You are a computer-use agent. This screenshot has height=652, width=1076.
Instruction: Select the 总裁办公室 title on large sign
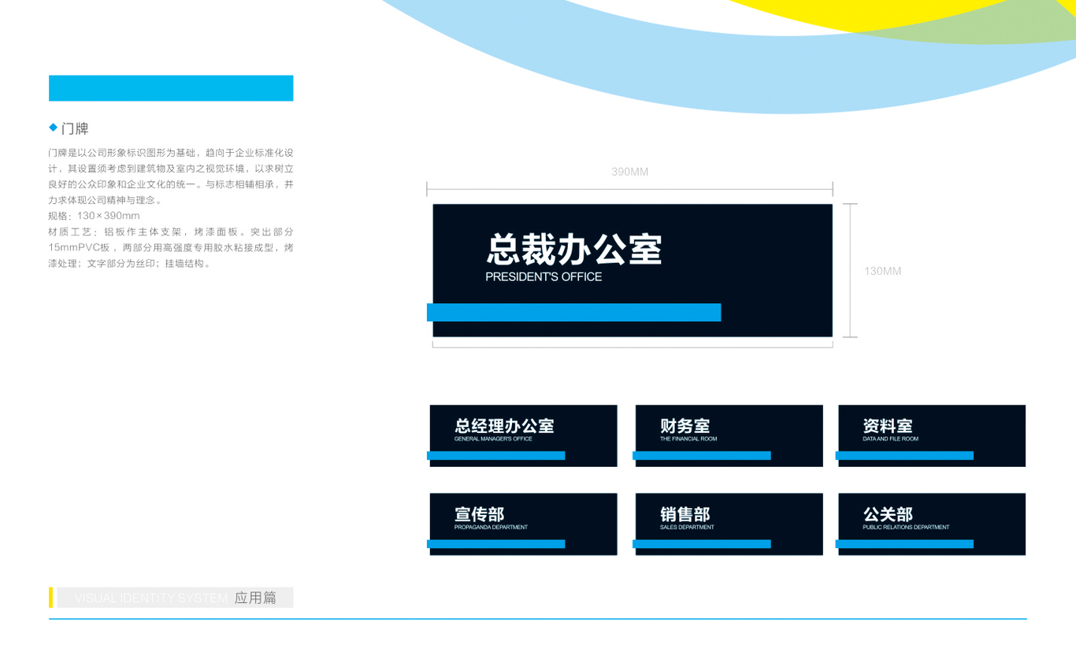(574, 249)
